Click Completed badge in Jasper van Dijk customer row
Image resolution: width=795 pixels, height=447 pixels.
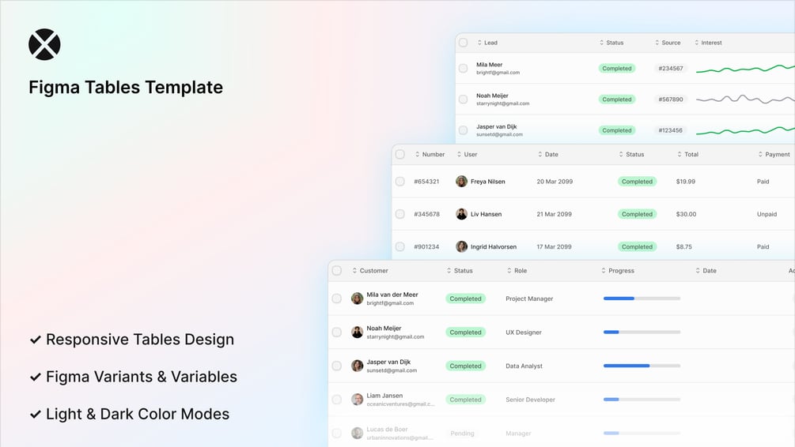465,366
